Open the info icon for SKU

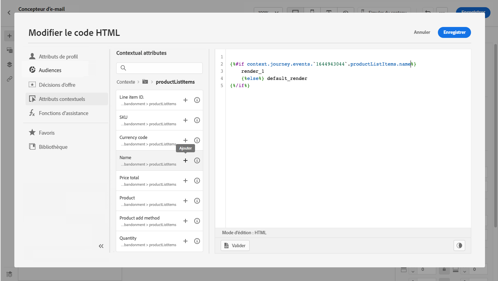[197, 120]
